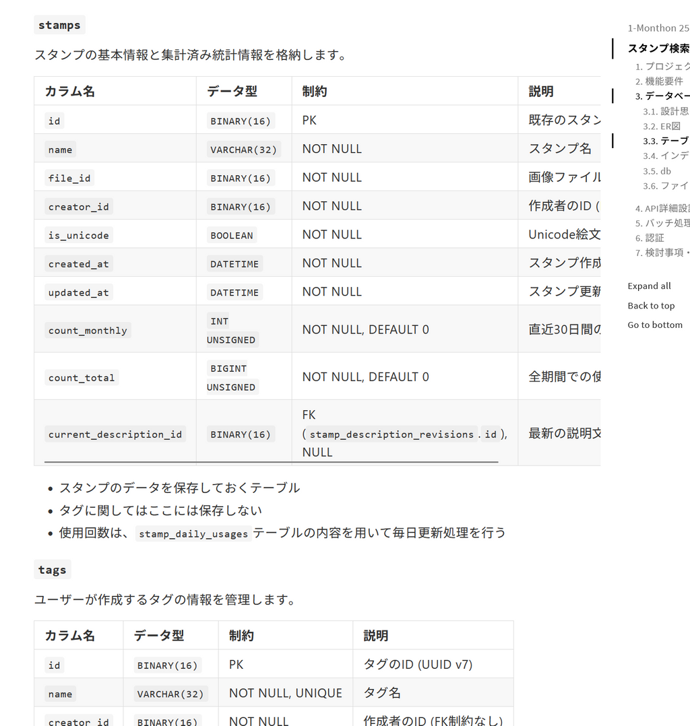This screenshot has width=690, height=726.
Task: Click the stamps code heading
Action: (x=59, y=24)
